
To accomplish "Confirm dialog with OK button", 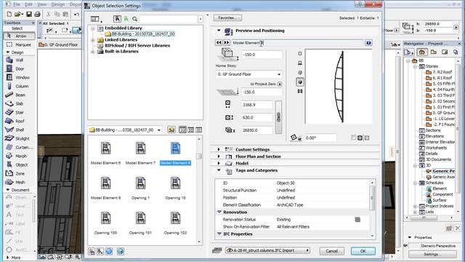I will coord(363,251).
